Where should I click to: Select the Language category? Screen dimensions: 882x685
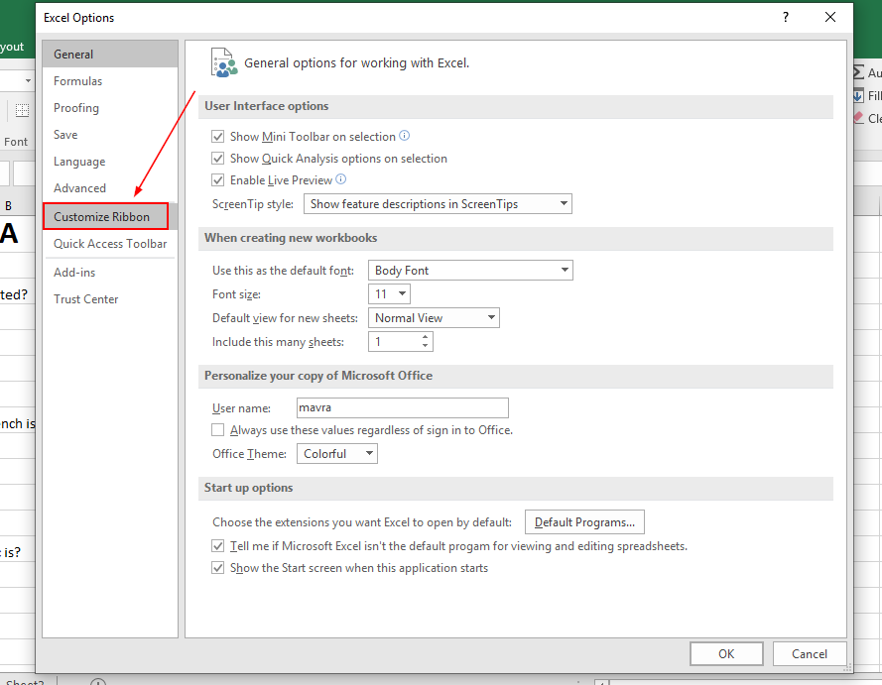pos(110,162)
